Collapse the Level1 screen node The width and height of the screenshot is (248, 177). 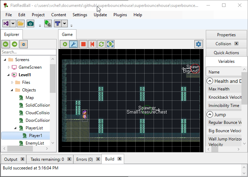(x=8, y=75)
